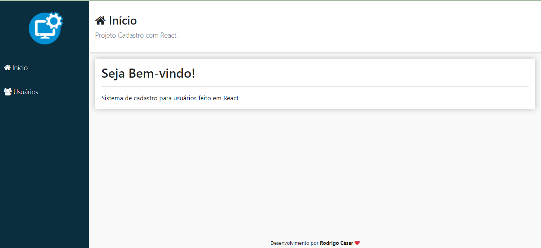
Task: Click the users group icon in sidebar
Action: tap(8, 92)
